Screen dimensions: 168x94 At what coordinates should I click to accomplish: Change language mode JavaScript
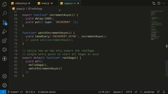coord(149,92)
